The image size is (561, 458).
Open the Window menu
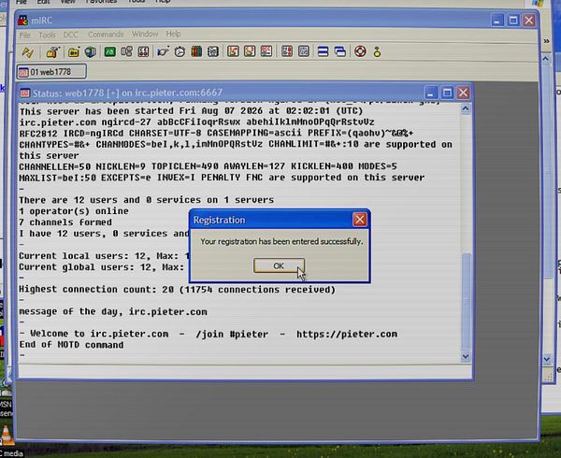point(145,34)
